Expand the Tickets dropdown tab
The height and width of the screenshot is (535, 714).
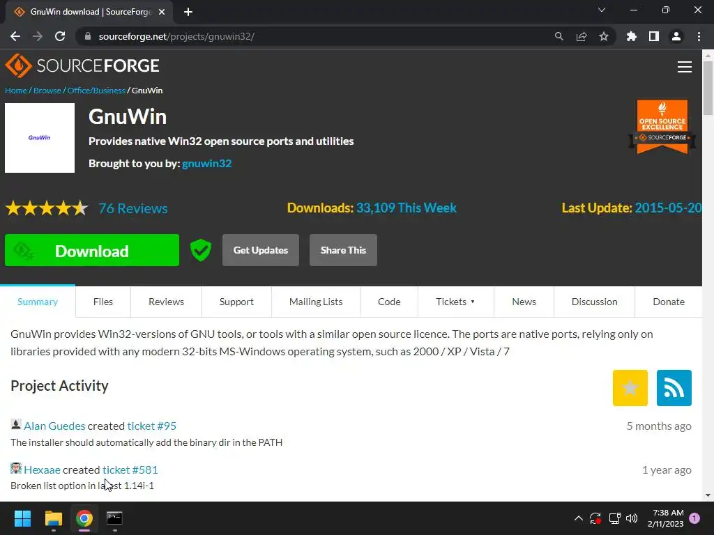pos(455,302)
